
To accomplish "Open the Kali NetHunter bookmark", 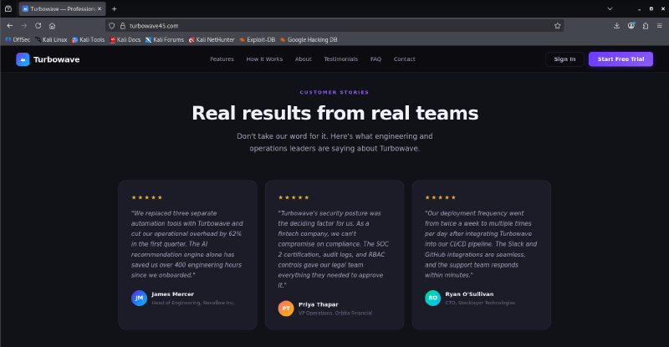I will pyautogui.click(x=212, y=39).
